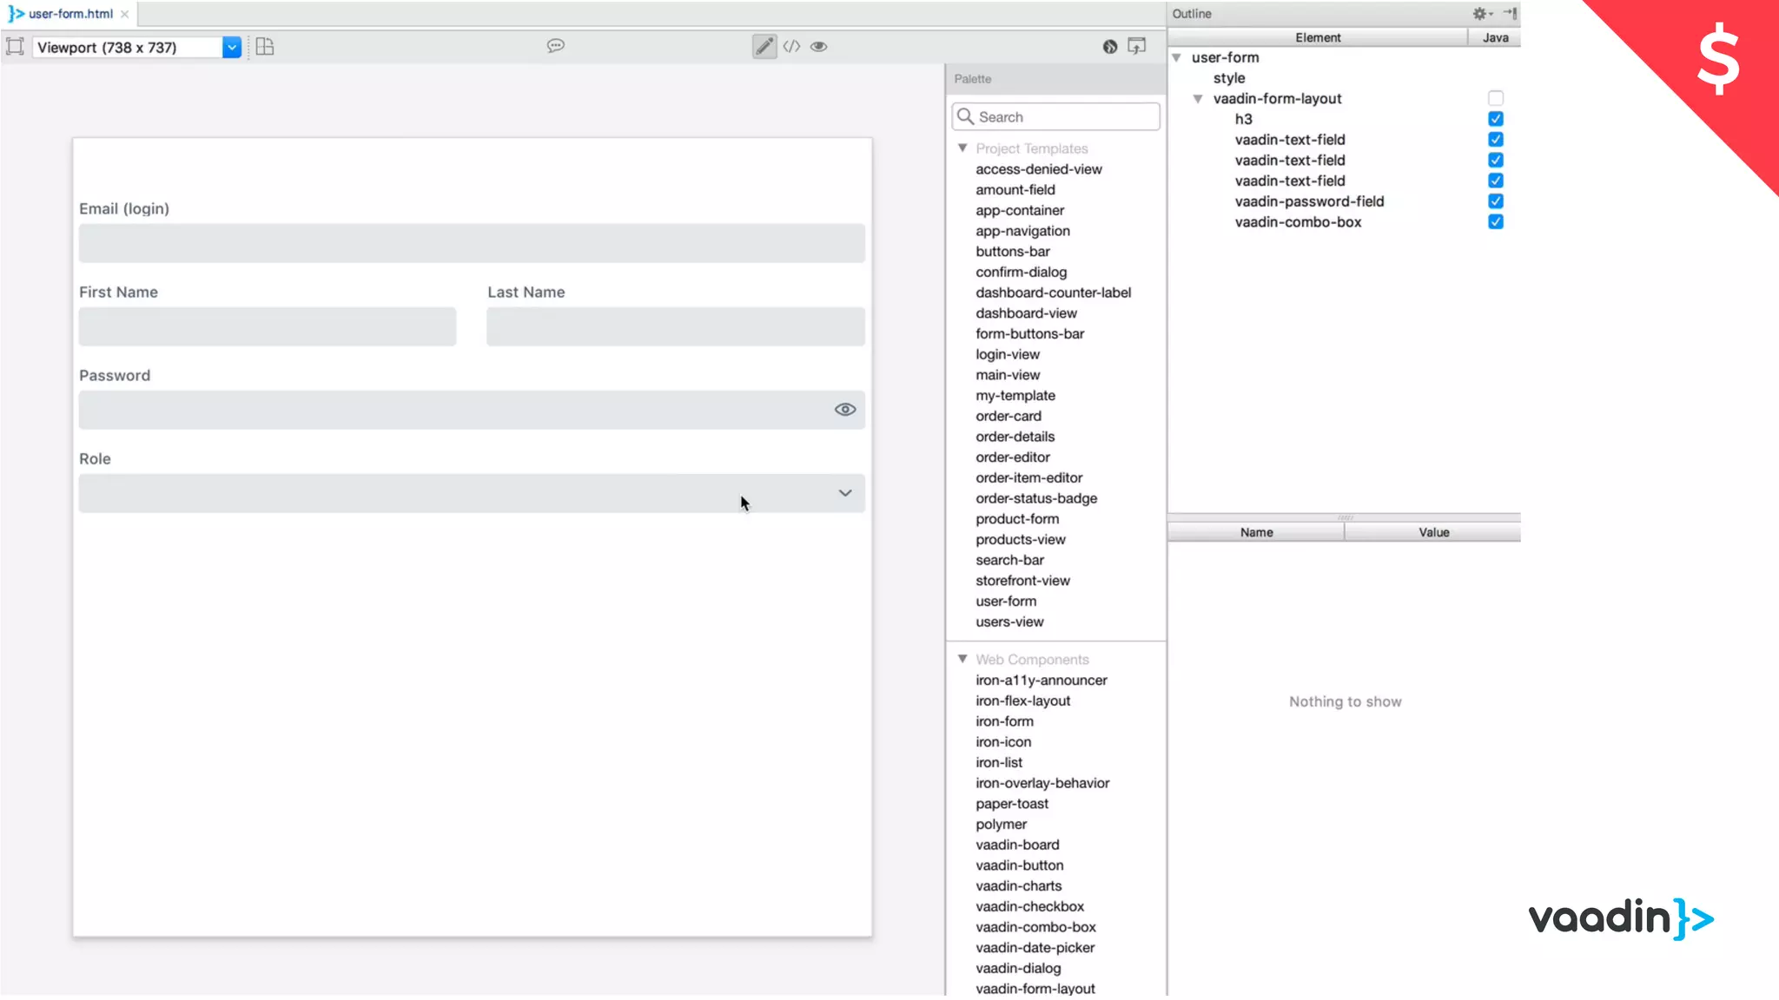The image size is (1779, 1000).
Task: Select the user-form.html editor tab
Action: coord(69,14)
